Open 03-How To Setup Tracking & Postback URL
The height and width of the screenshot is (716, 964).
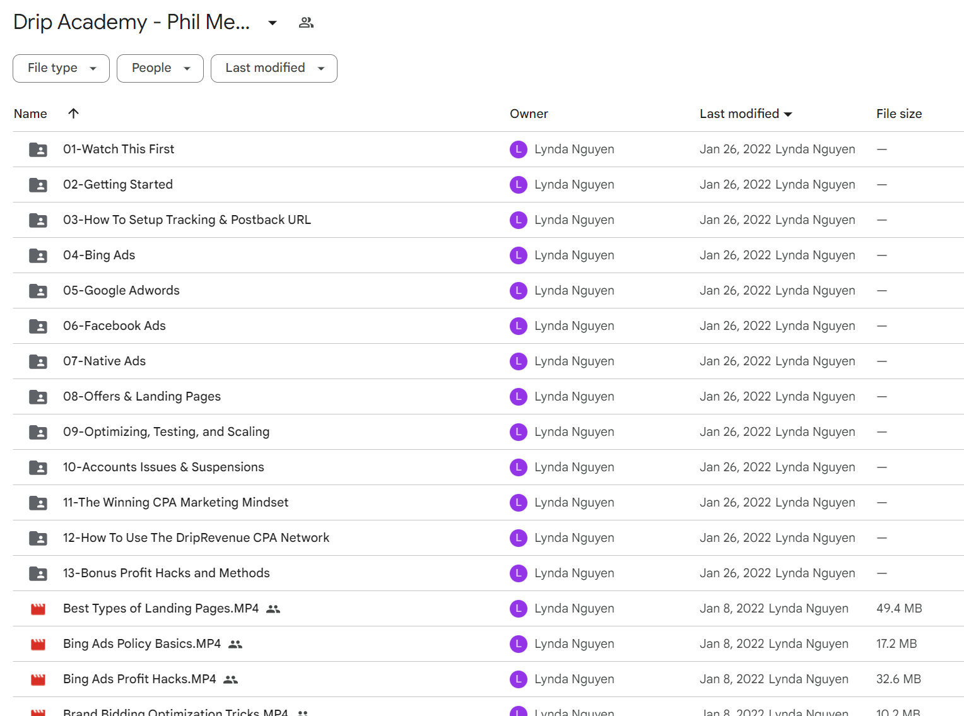point(187,220)
